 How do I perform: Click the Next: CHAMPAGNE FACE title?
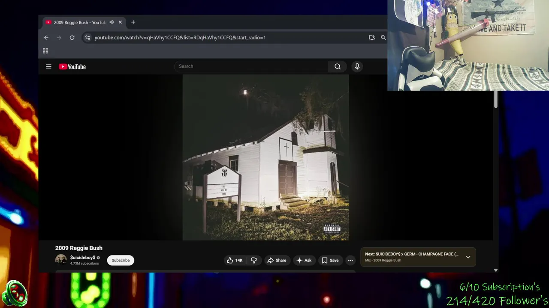pos(412,254)
